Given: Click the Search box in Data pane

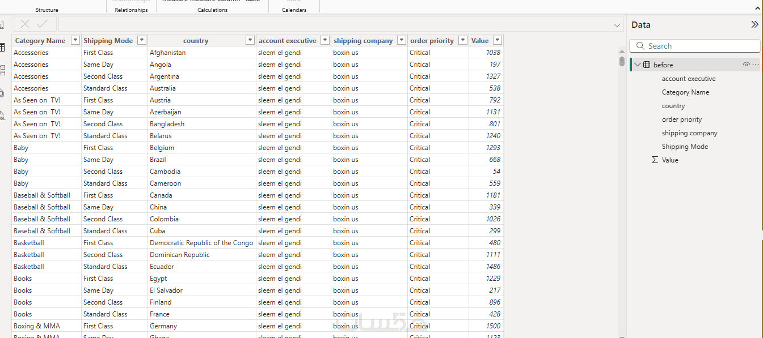Looking at the screenshot, I should coord(695,46).
